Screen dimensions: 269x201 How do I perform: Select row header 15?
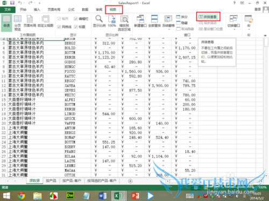[4, 100]
